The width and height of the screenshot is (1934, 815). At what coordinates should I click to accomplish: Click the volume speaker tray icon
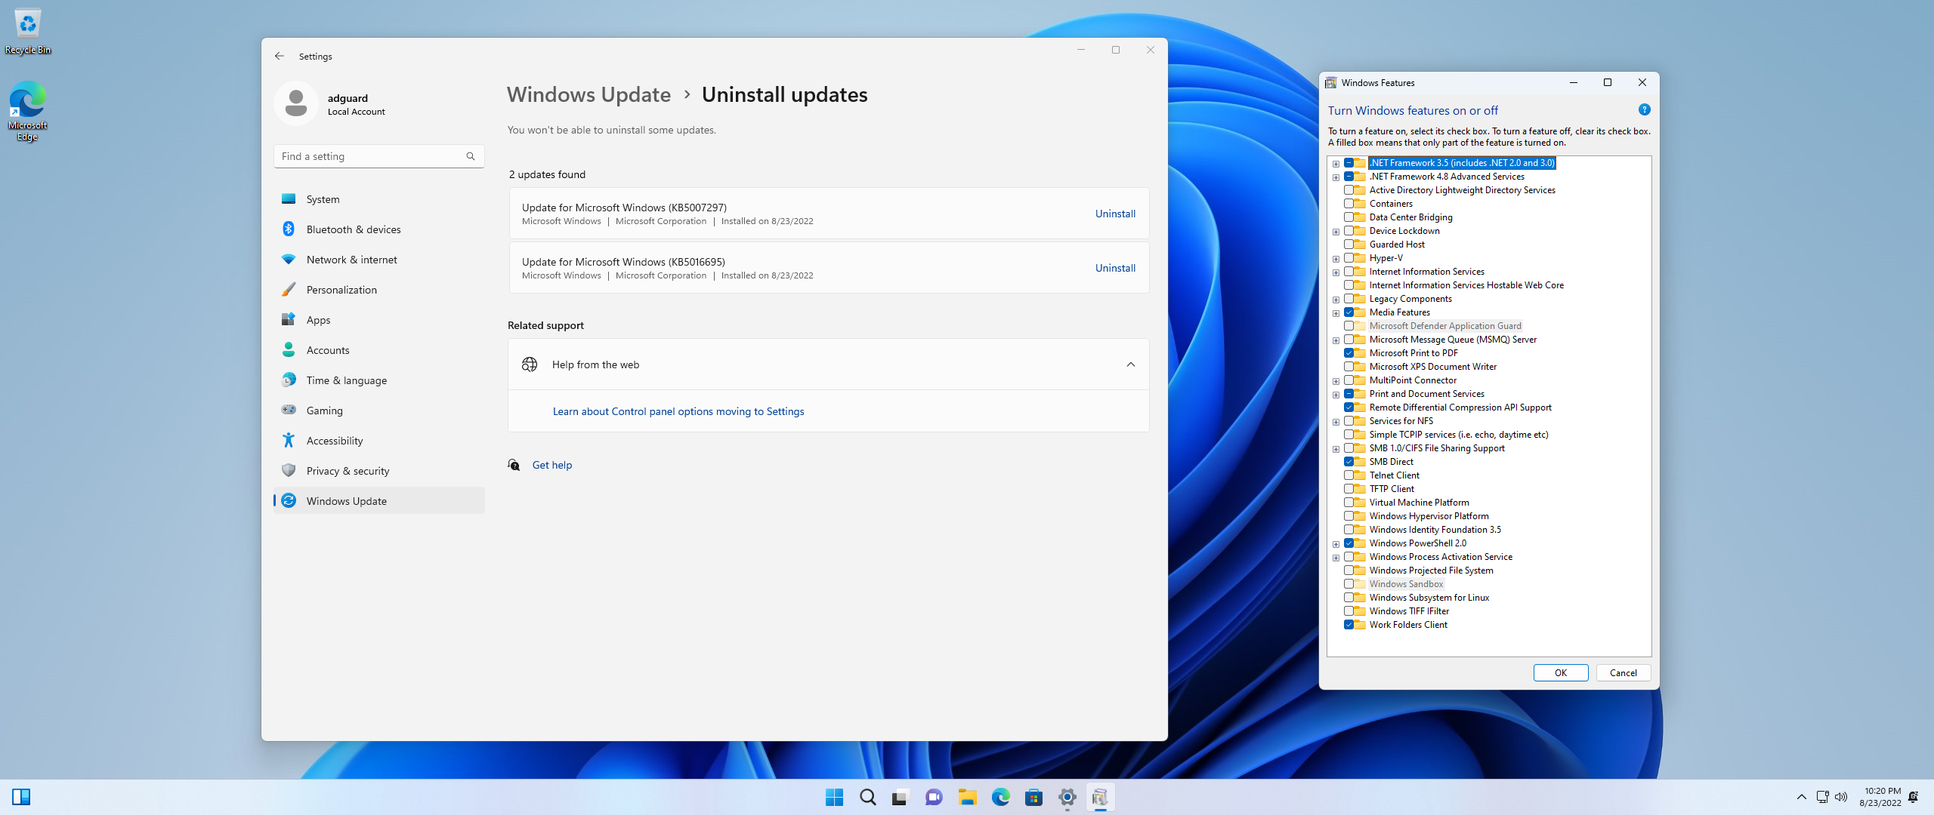1841,797
